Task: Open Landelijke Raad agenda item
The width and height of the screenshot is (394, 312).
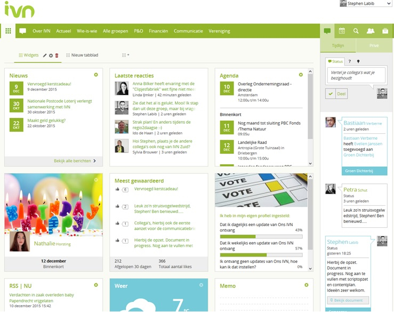Action: (x=252, y=142)
